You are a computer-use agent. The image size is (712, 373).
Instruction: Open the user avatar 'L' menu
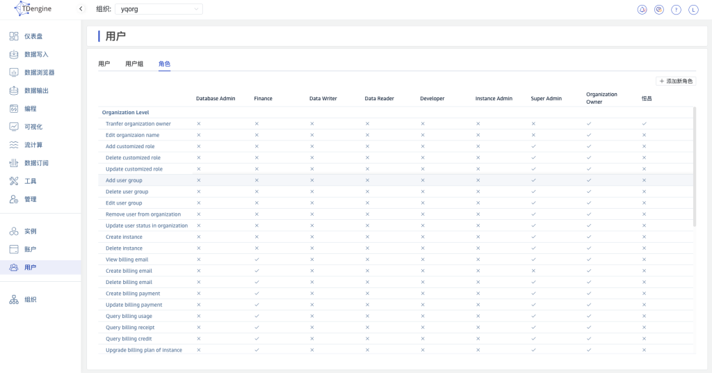(693, 10)
